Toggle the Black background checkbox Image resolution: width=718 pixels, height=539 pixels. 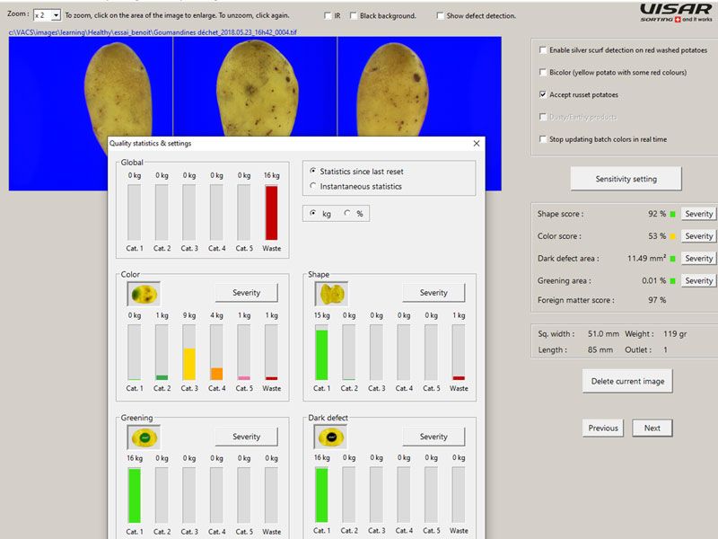tap(355, 16)
